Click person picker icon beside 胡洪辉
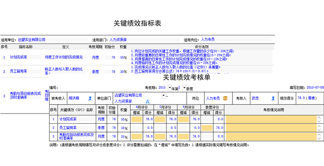Screen dimensions: 324x166 (x=90, y=98)
